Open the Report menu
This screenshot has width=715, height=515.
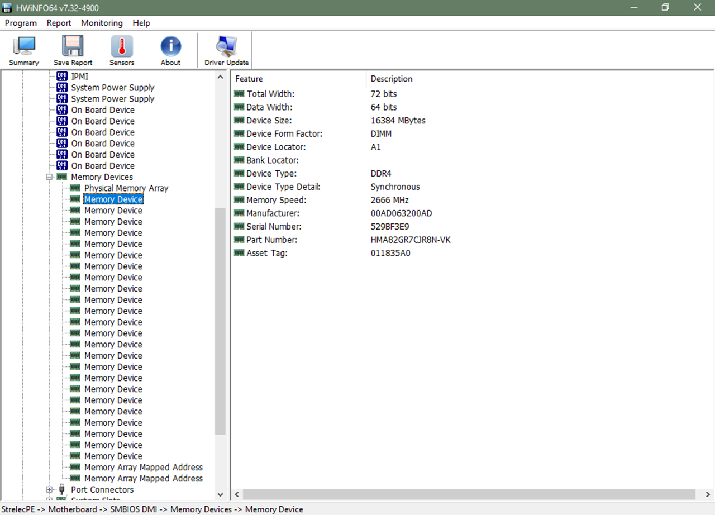[x=59, y=23]
